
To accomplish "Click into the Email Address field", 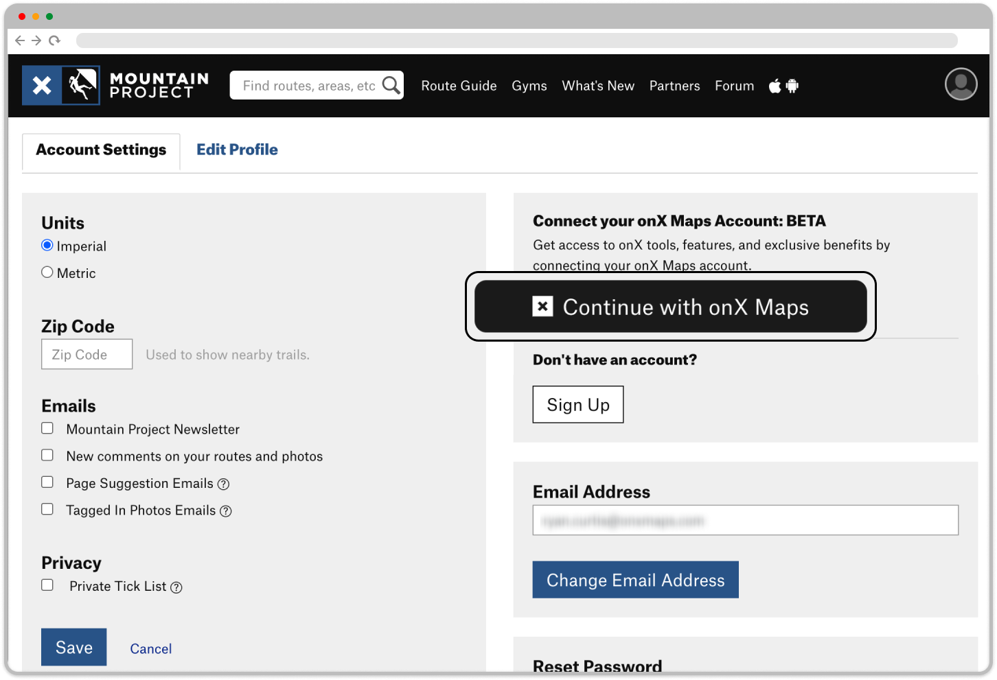I will (x=746, y=521).
